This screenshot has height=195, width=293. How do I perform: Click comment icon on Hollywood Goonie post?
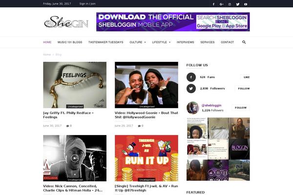(139, 126)
